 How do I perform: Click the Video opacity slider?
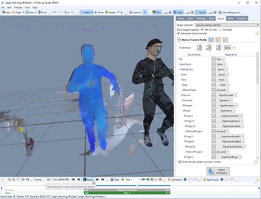[189, 12]
